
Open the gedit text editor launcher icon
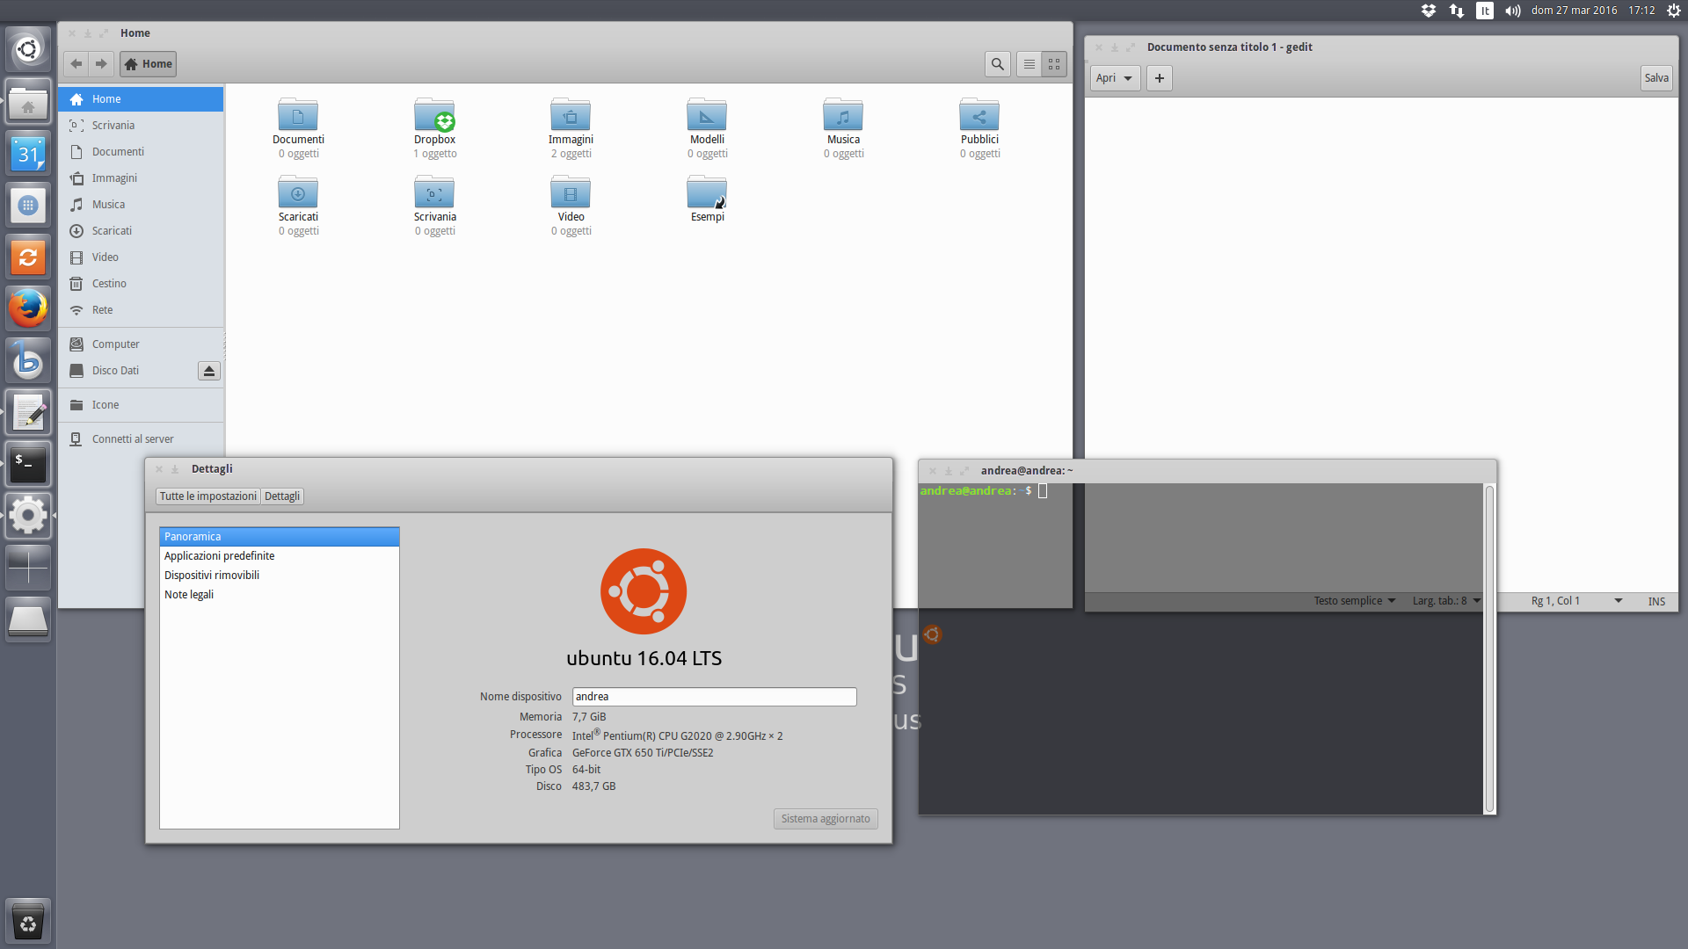(x=28, y=412)
